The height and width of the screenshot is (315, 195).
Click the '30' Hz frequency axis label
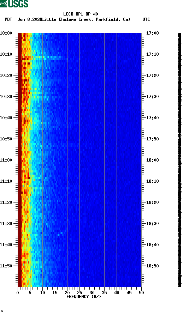pos(92,293)
